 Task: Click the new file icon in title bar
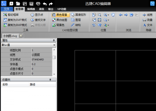tap(11, 4)
